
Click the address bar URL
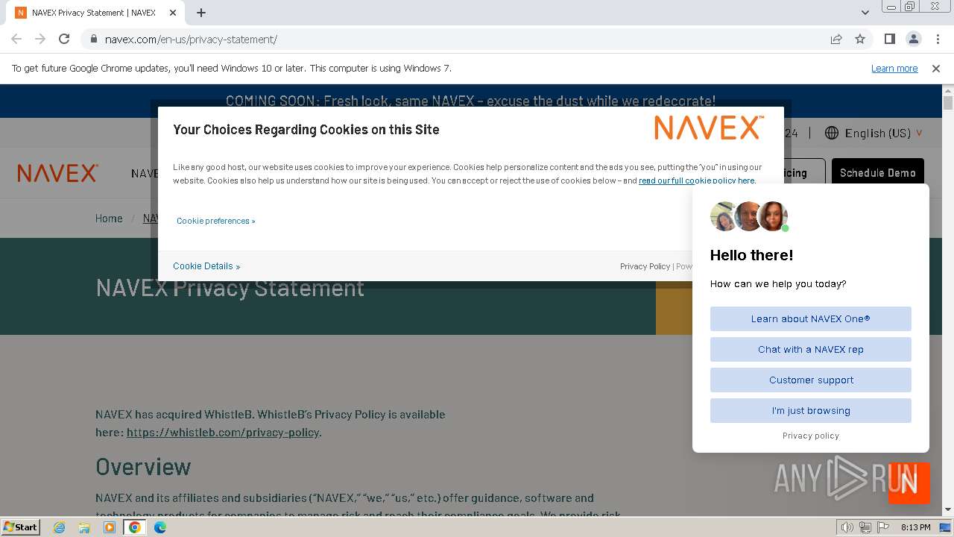click(x=191, y=40)
